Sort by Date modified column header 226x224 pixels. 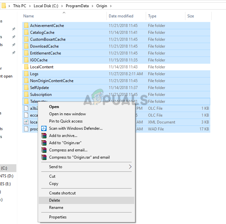click(x=126, y=16)
